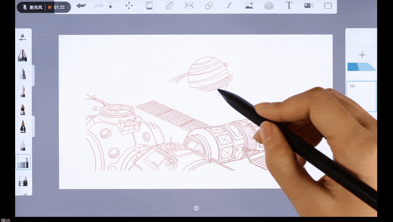This screenshot has height=222, width=393.
Task: Open brush settings sliders at palette top
Action: tap(23, 37)
